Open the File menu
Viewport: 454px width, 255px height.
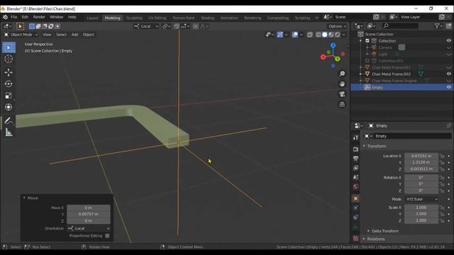(14, 17)
